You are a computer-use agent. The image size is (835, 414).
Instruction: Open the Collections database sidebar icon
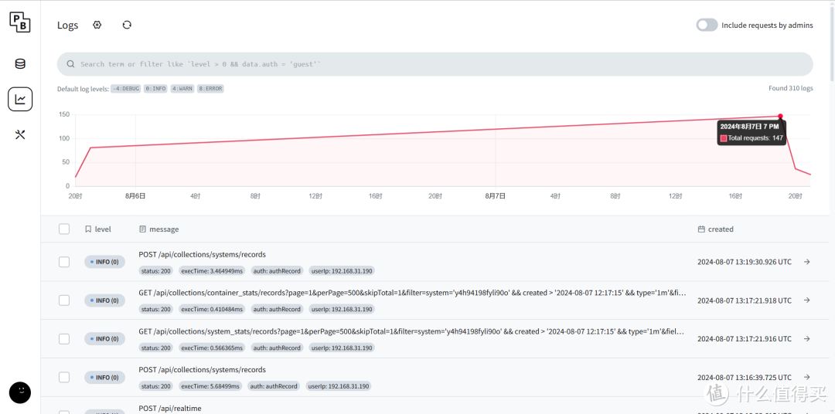(19, 64)
